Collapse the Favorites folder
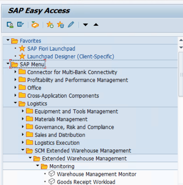This screenshot has width=183, height=185. coord(8,40)
